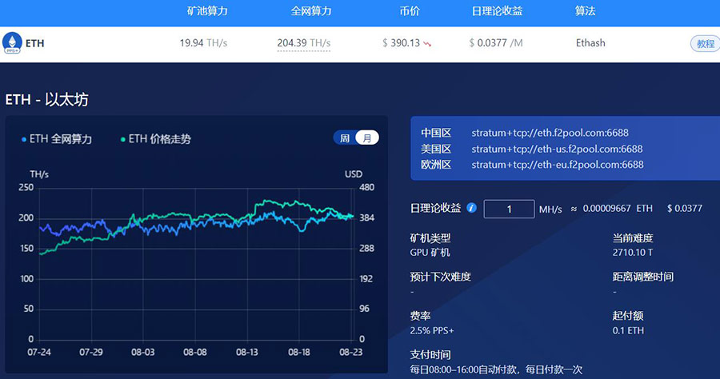The image size is (720, 379).
Task: Click the 0.1 ETH payout threshold text
Action: coord(628,331)
